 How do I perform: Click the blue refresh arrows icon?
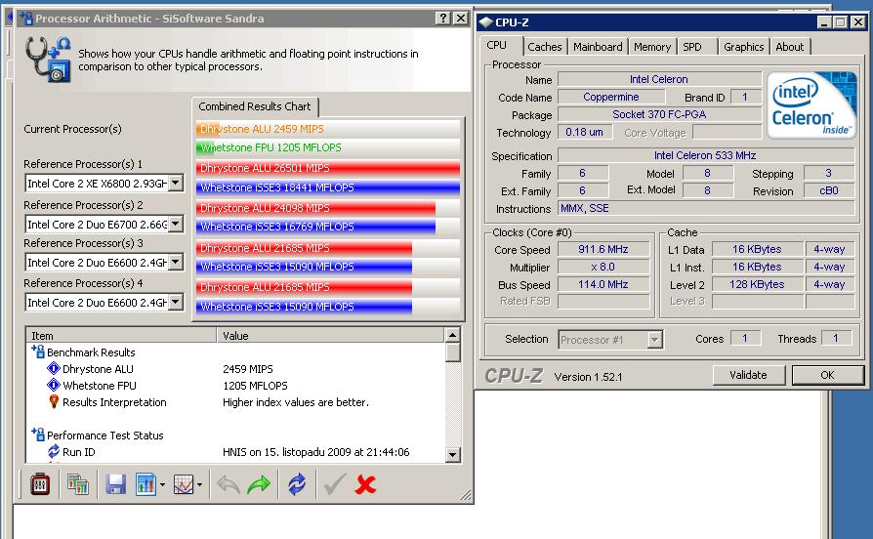tap(297, 484)
